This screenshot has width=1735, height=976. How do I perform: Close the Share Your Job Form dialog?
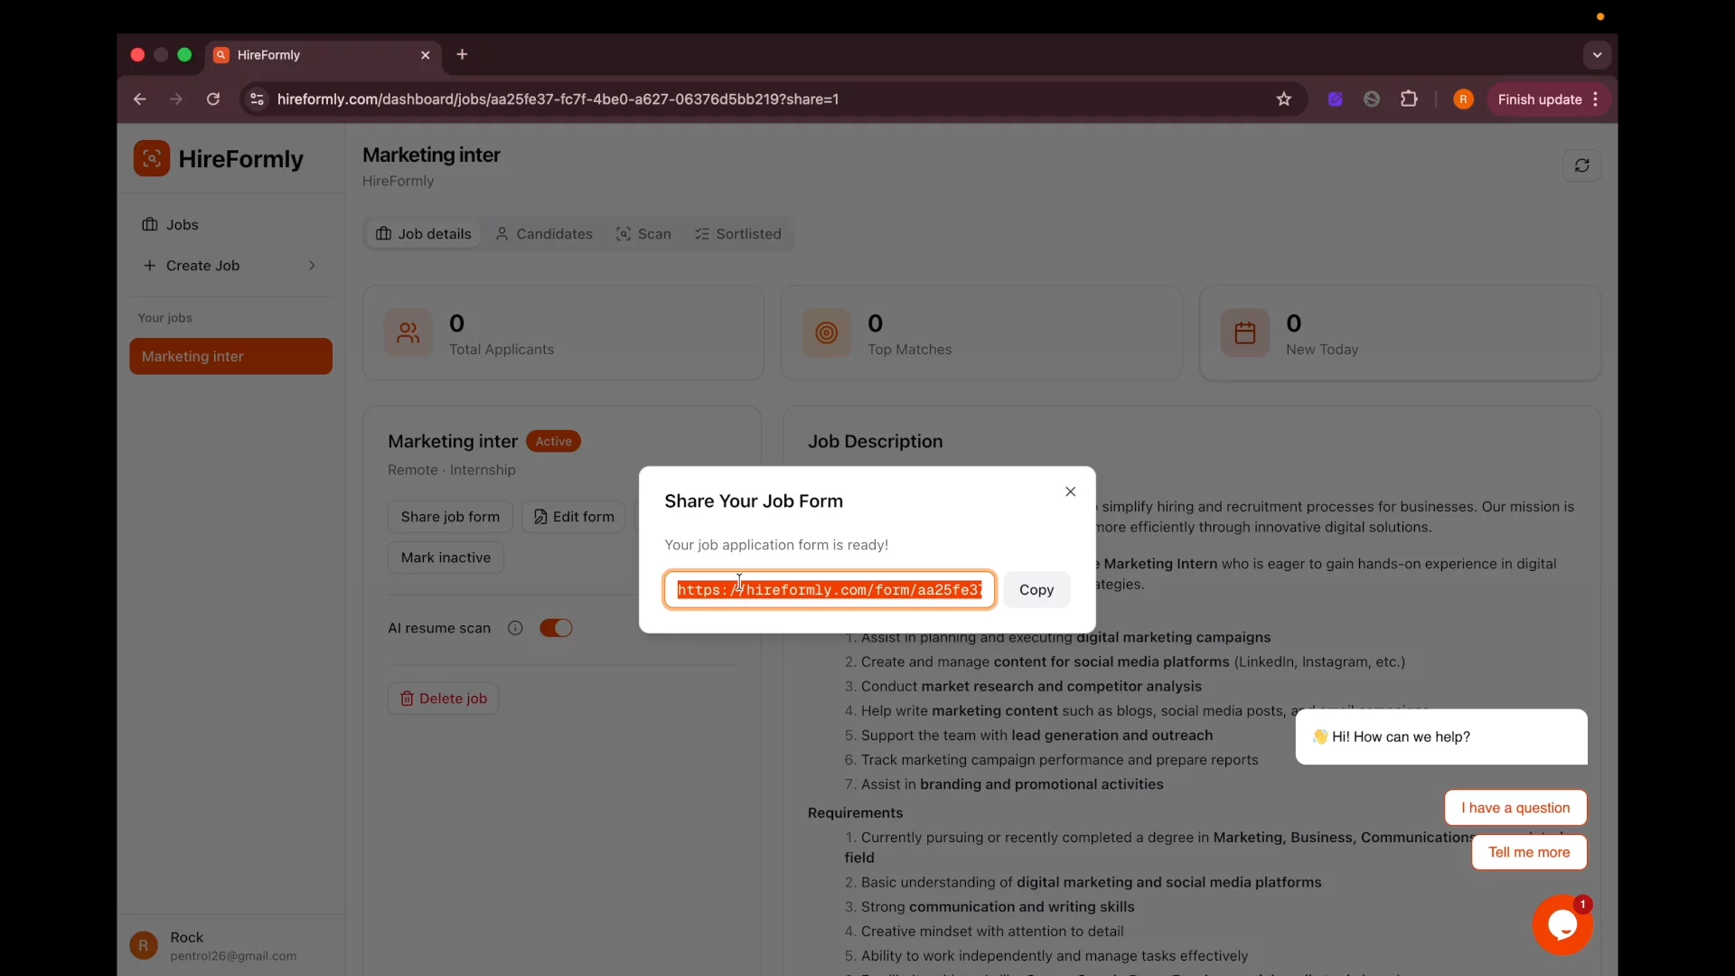pyautogui.click(x=1070, y=492)
